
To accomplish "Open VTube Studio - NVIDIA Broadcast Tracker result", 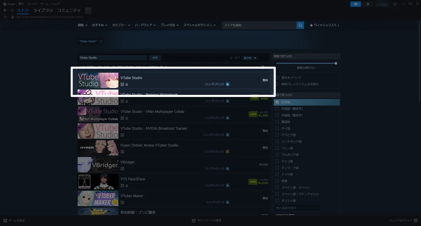I will (174, 131).
